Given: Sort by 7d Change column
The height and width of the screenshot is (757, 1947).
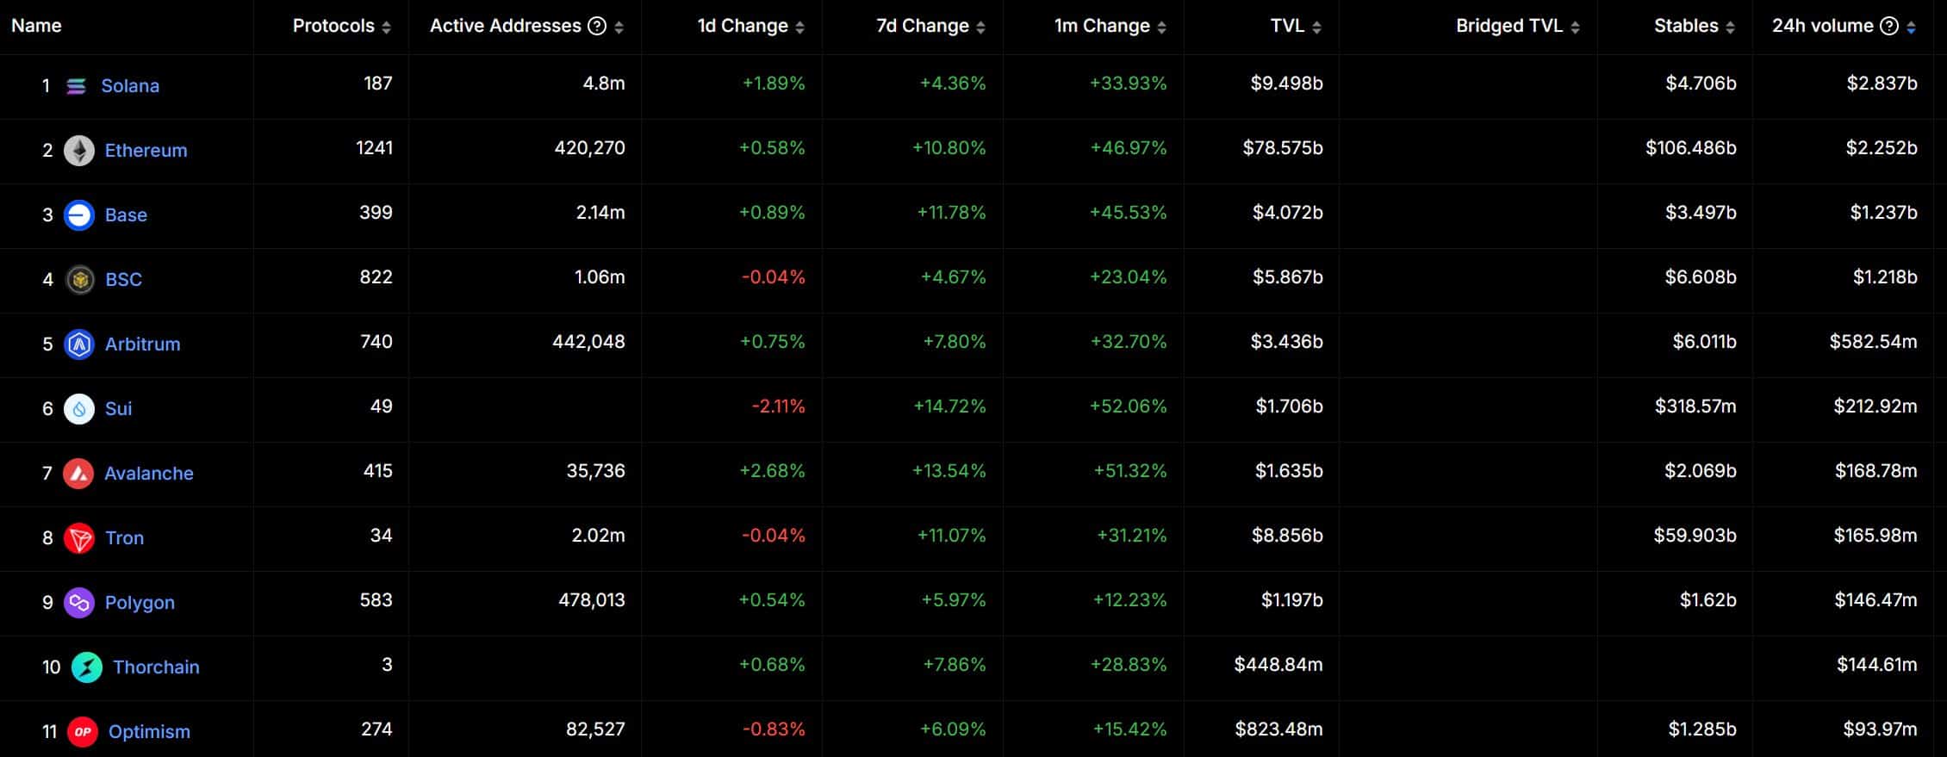Looking at the screenshot, I should pyautogui.click(x=980, y=28).
